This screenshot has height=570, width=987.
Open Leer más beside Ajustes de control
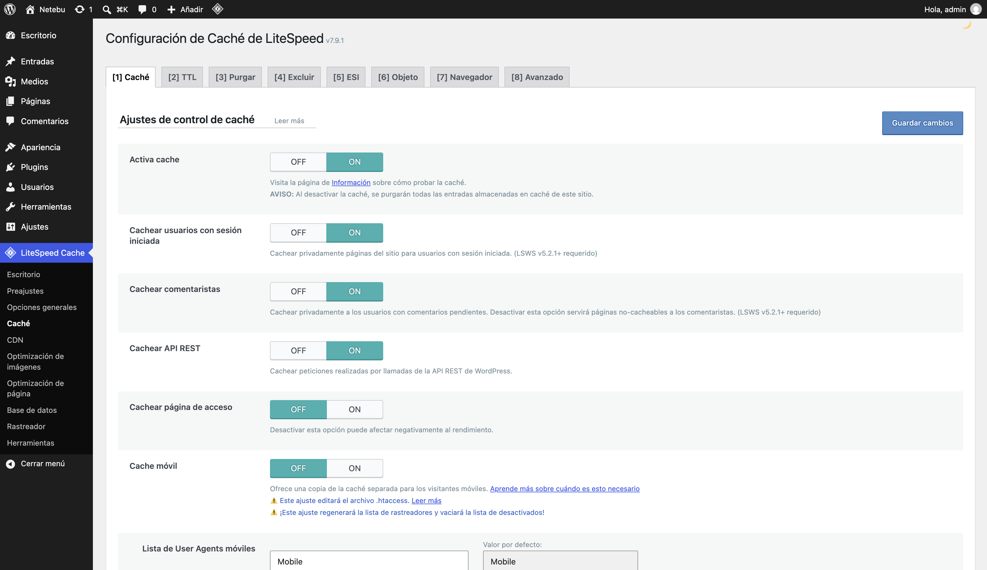pyautogui.click(x=289, y=121)
